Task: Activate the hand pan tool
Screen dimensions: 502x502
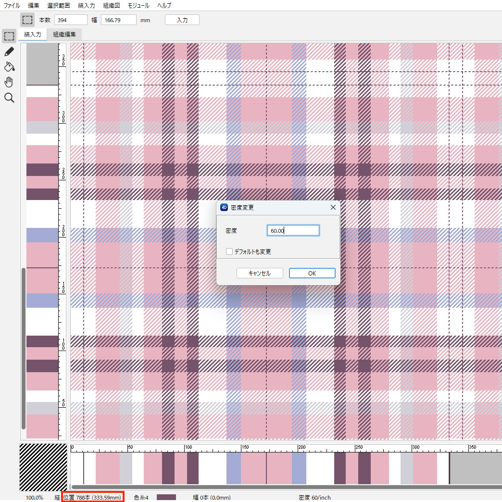Action: click(9, 82)
